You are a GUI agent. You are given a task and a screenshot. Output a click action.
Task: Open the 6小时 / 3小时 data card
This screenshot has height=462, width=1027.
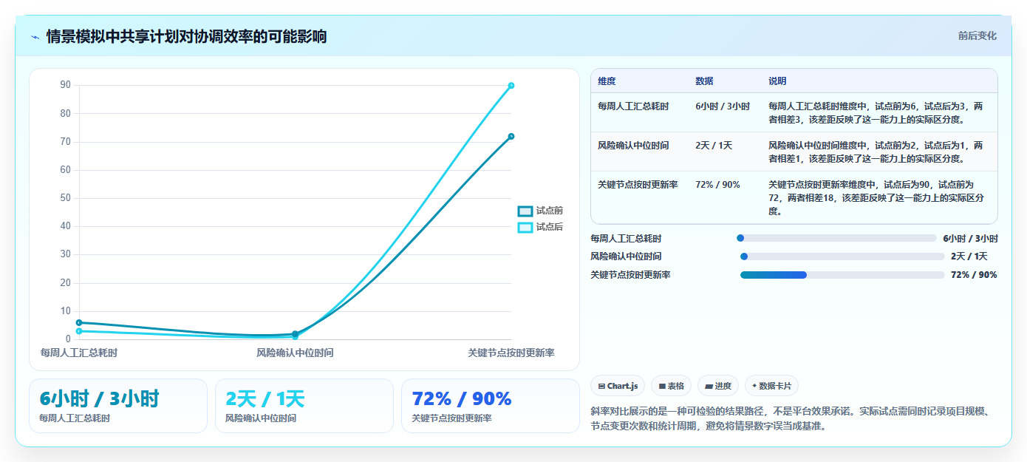118,406
